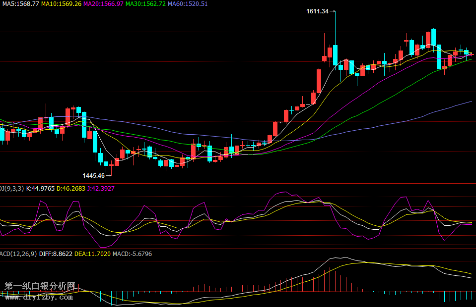The height and width of the screenshot is (307, 476).
Task: Select the magenta J:42.3927 value label
Action: tap(101, 188)
